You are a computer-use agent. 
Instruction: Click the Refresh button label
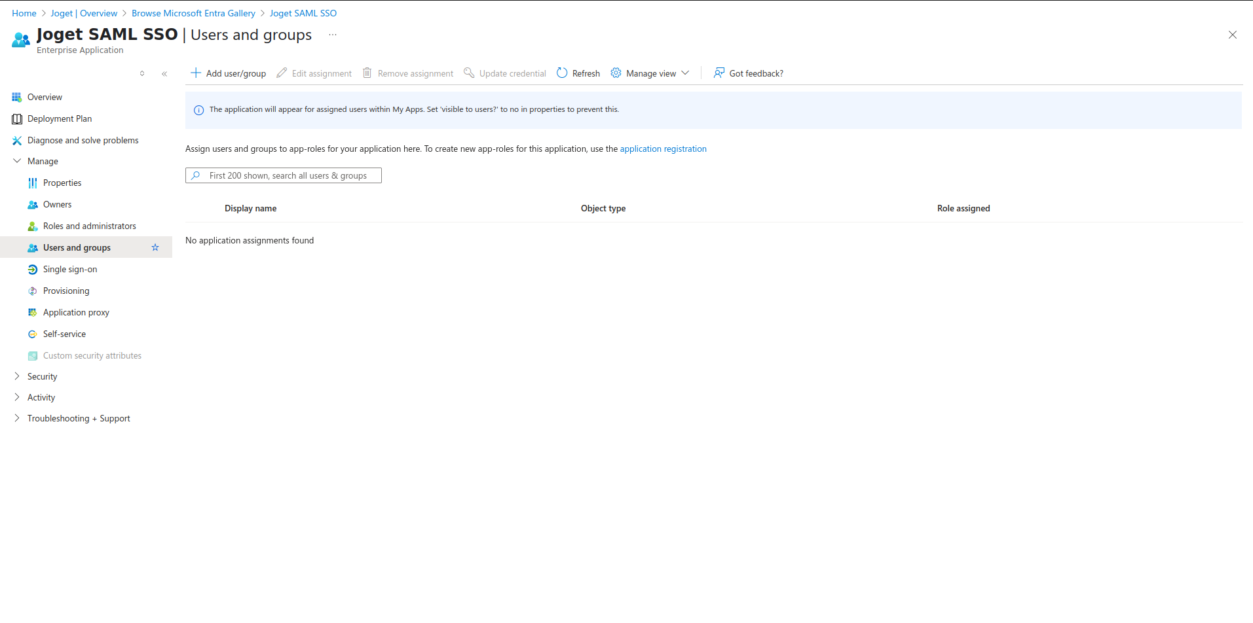pos(586,73)
